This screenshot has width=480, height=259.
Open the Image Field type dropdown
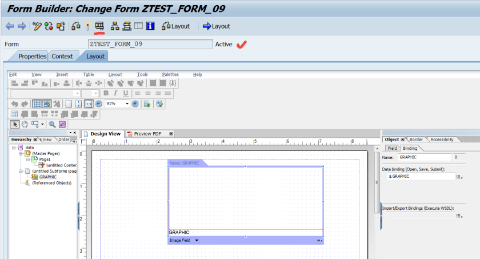197,240
